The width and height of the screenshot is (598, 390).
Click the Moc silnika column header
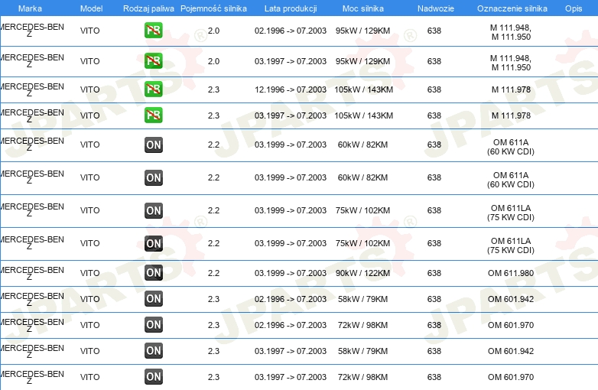363,8
